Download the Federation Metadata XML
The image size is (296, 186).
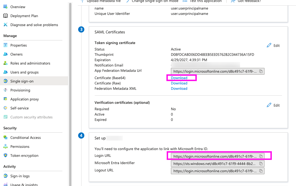pyautogui.click(x=179, y=89)
